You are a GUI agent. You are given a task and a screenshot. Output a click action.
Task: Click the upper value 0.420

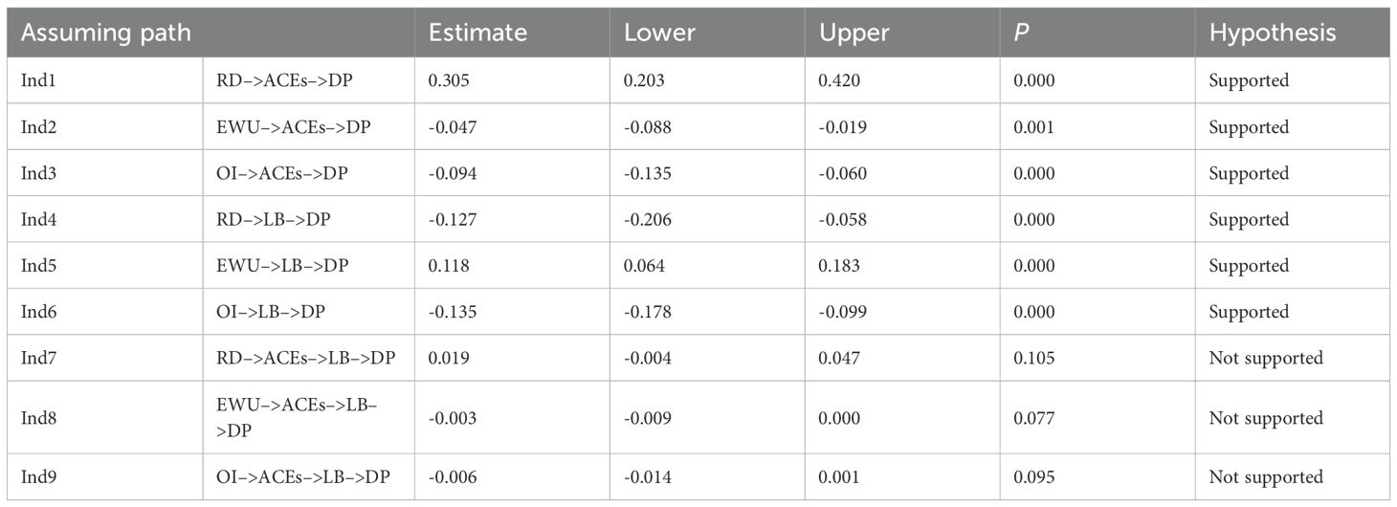point(839,81)
